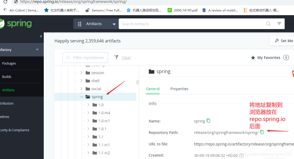Expand the session folder chevron
This screenshot has height=159, width=294.
(81, 73)
